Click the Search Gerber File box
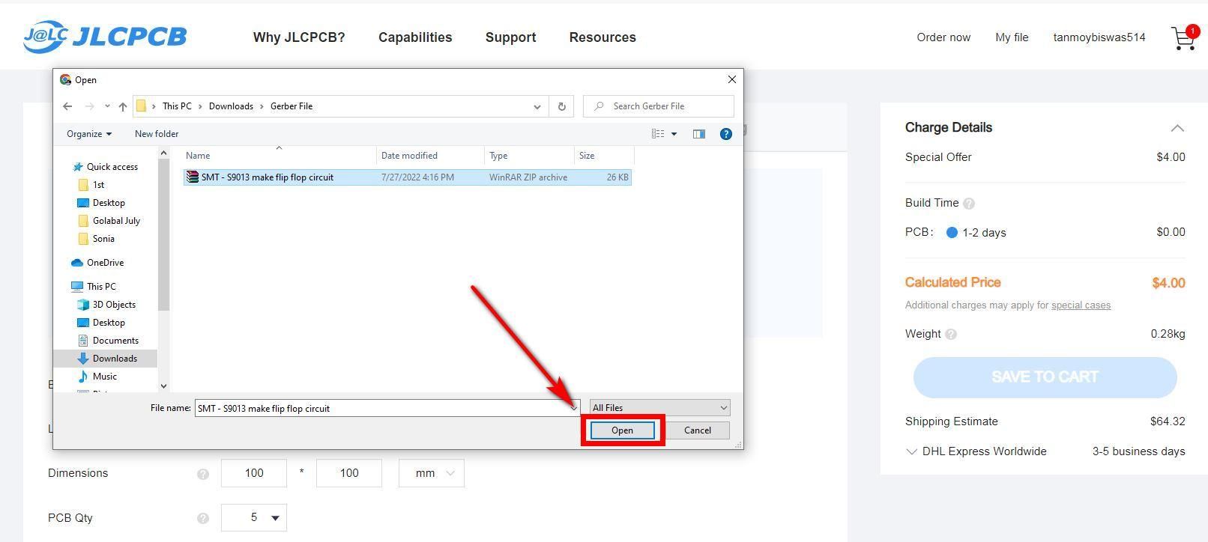The height and width of the screenshot is (542, 1208). (659, 106)
